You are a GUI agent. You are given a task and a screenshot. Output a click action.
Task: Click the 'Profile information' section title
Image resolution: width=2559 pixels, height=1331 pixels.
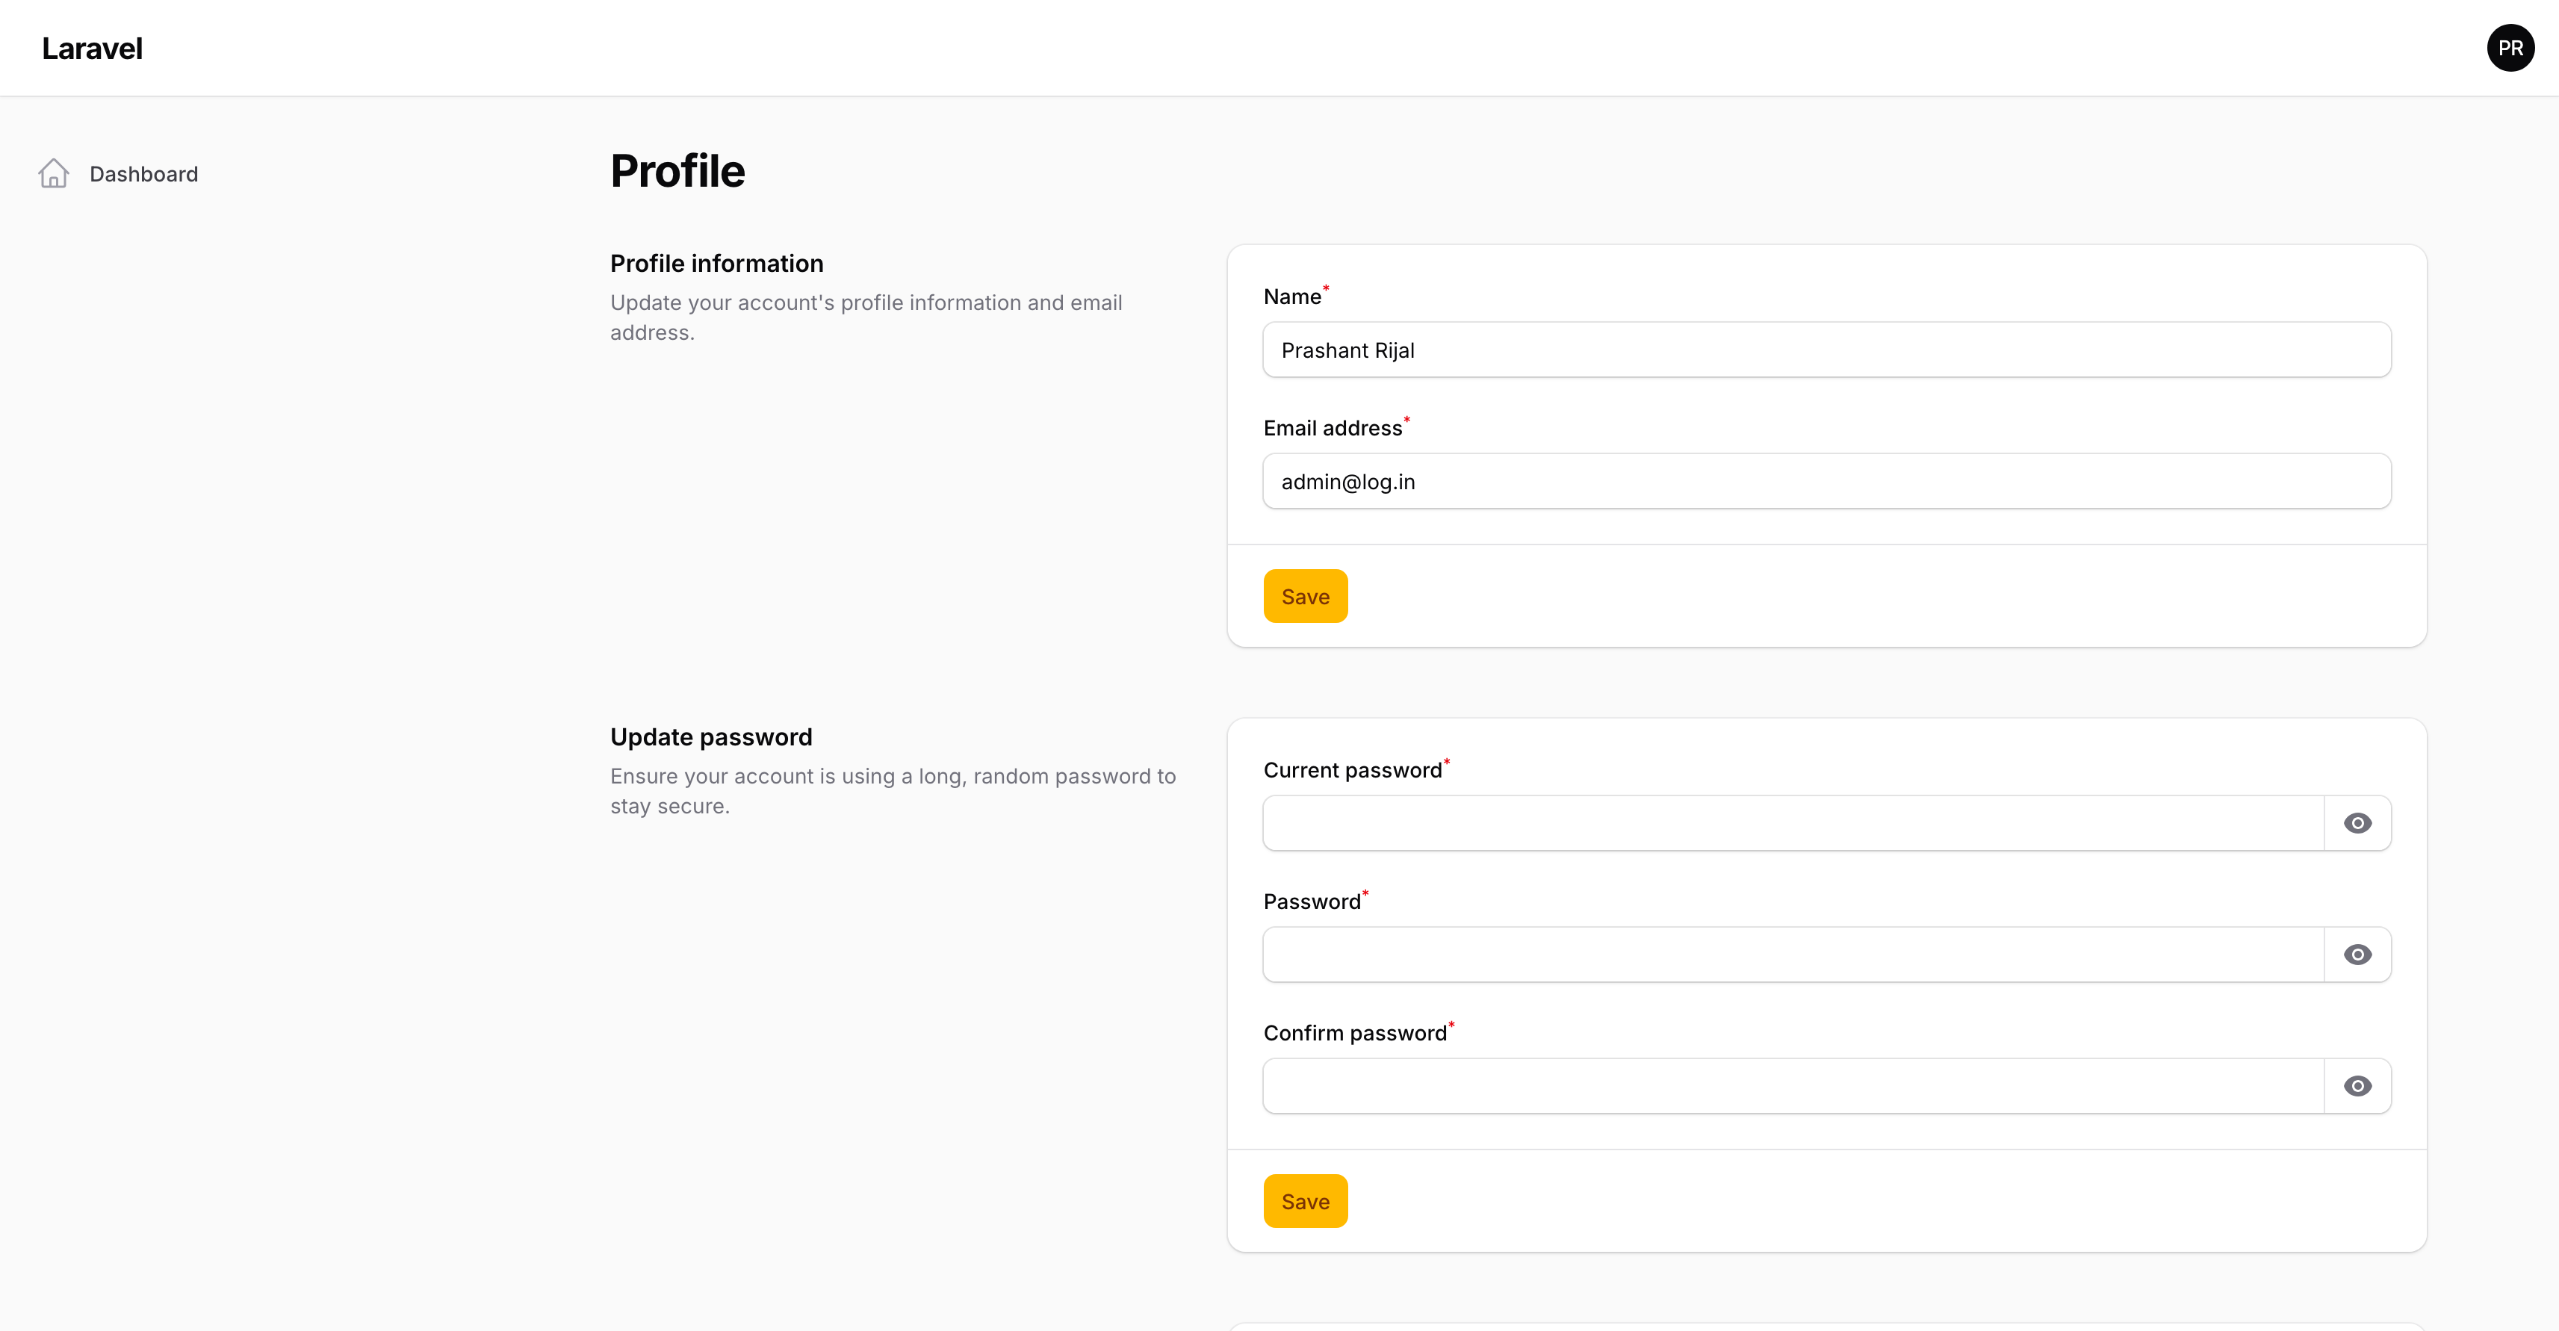(x=716, y=263)
